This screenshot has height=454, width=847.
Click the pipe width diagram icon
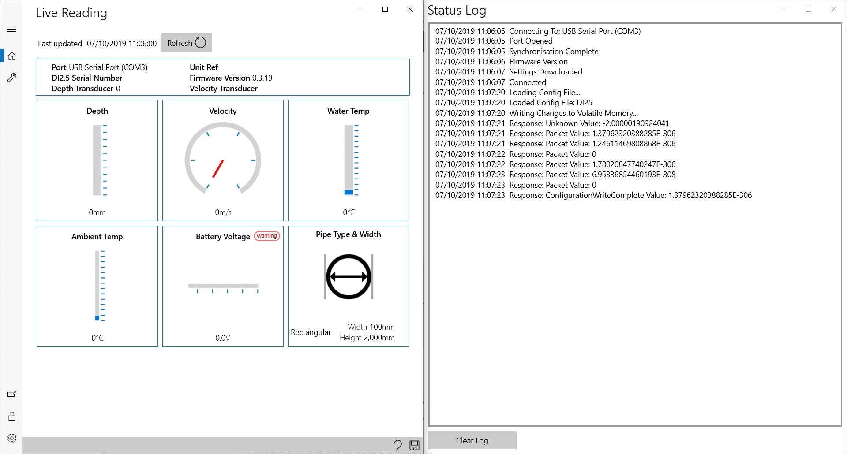(x=349, y=277)
